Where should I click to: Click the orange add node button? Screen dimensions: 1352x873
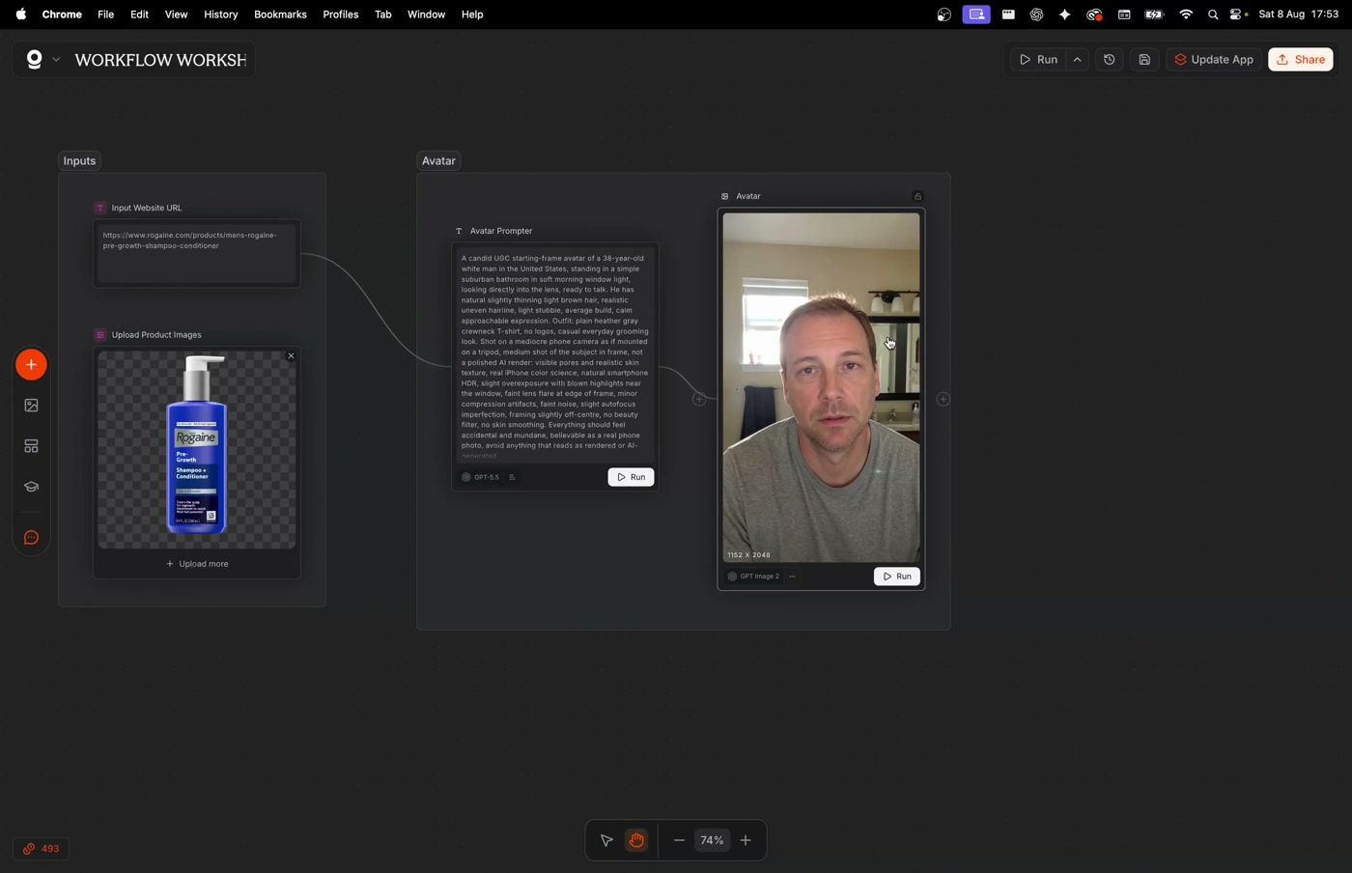click(x=31, y=365)
